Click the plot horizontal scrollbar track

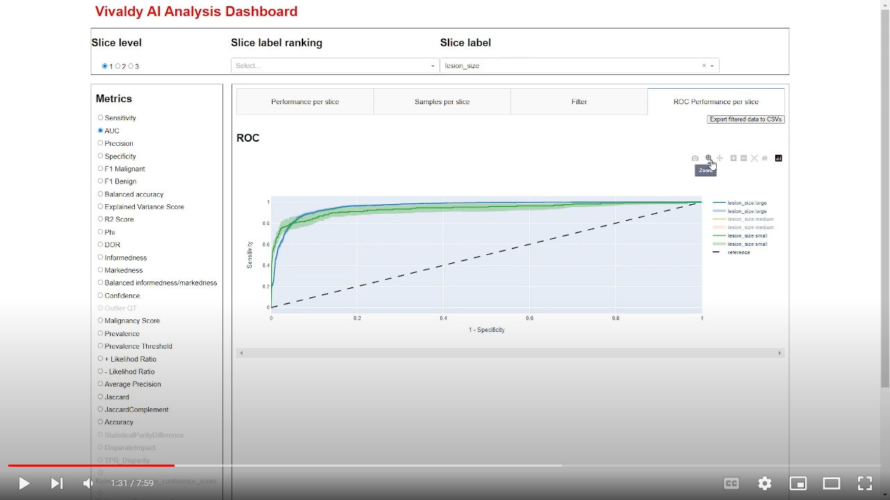[x=510, y=353]
